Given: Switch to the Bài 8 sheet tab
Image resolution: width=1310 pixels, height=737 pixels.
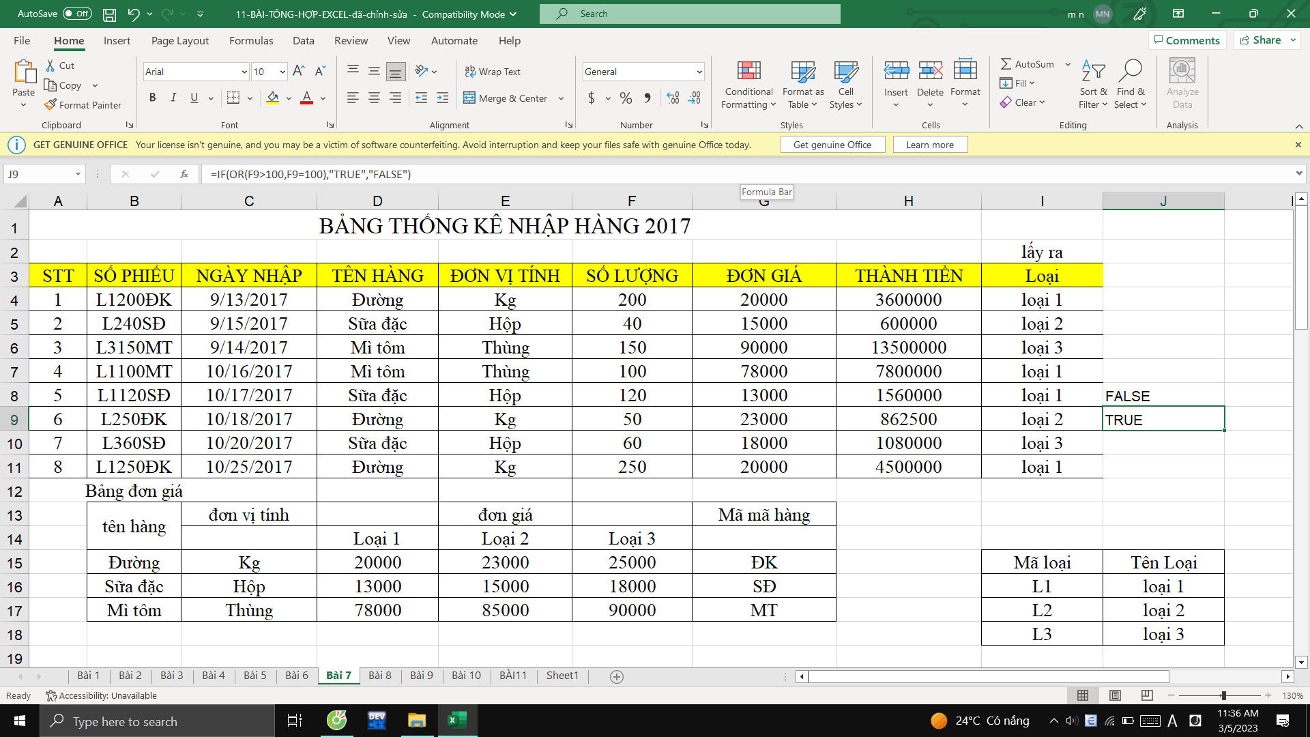Looking at the screenshot, I should [379, 676].
